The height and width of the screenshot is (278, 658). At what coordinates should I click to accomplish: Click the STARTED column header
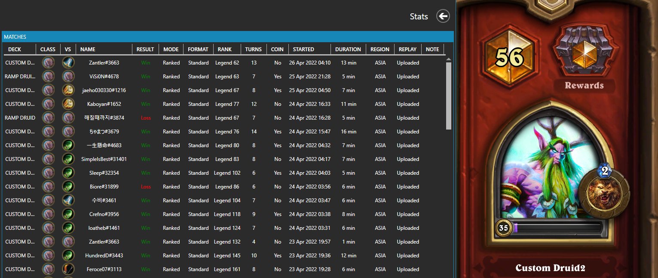pyautogui.click(x=303, y=49)
